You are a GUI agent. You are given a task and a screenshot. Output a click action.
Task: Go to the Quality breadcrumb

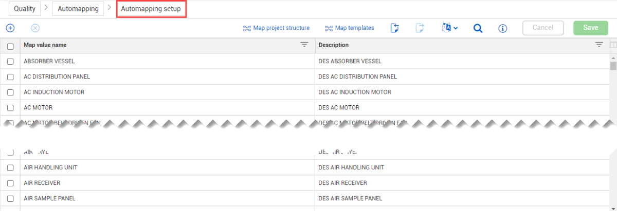(x=25, y=9)
